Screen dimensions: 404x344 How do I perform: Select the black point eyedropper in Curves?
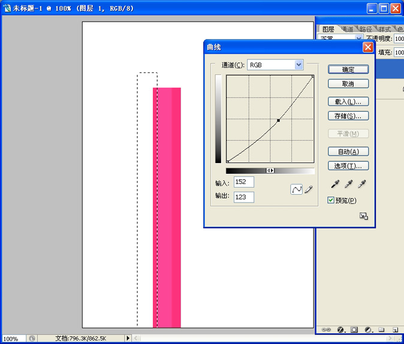[335, 184]
